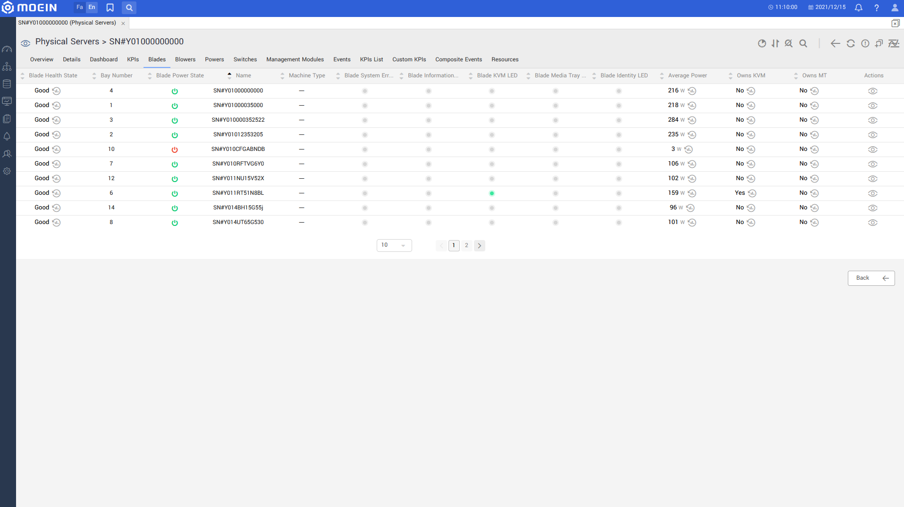Click the refresh icon in the page toolbar

point(850,43)
